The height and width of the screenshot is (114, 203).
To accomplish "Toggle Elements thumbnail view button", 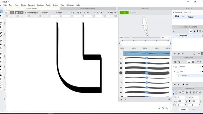I will (189, 62).
